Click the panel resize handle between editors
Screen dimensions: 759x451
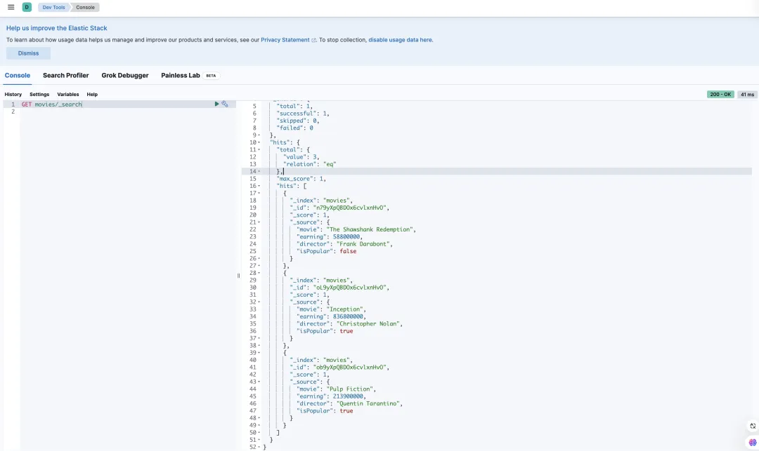point(238,276)
